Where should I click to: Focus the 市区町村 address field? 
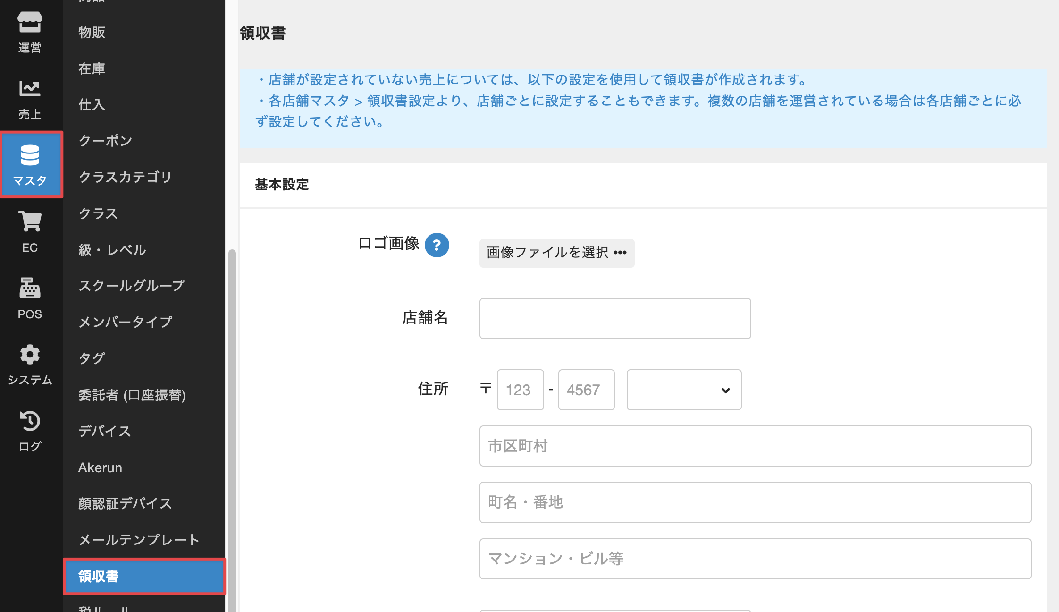[755, 446]
